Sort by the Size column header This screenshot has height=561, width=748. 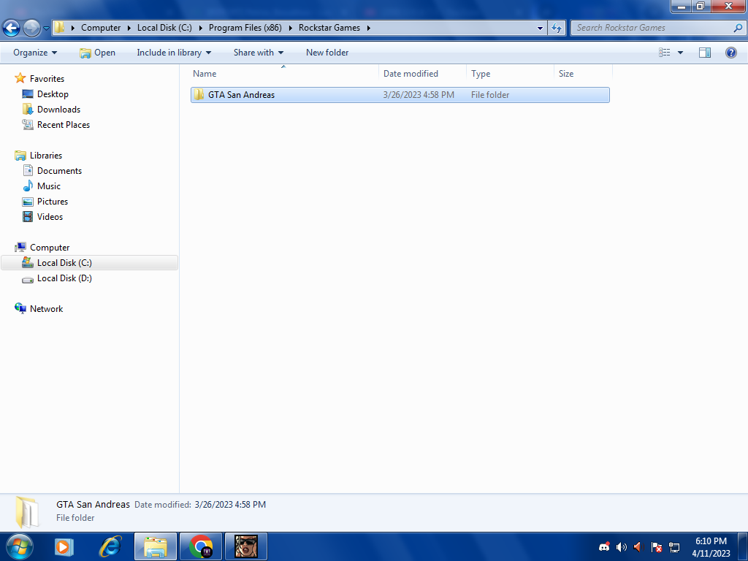pyautogui.click(x=583, y=74)
